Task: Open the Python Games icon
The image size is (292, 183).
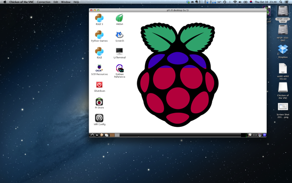Action: click(99, 36)
